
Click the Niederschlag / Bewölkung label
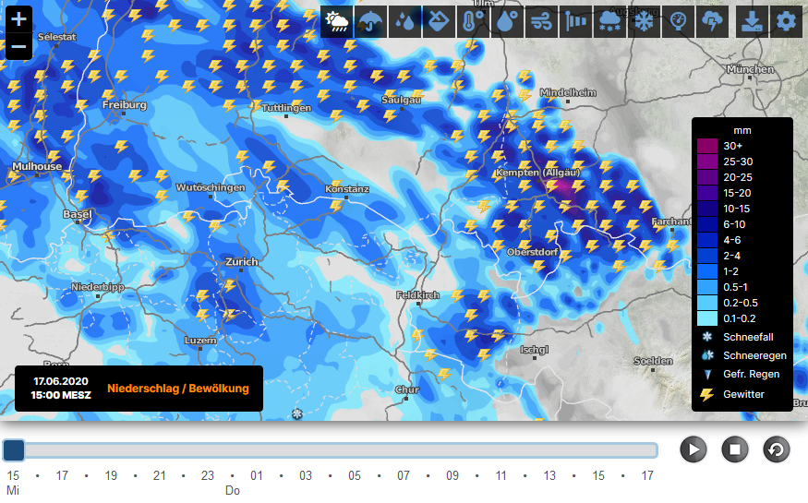[178, 389]
